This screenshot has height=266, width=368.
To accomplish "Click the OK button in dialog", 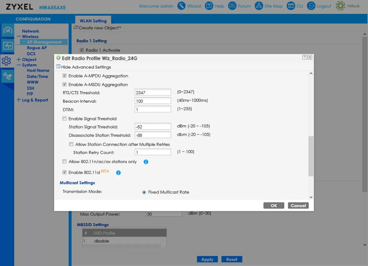I will coord(273,206).
